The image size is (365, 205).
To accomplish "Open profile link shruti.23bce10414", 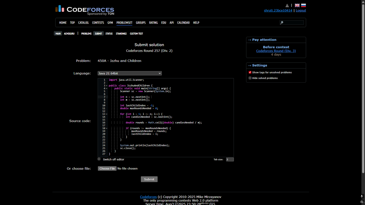I will 278,10.
